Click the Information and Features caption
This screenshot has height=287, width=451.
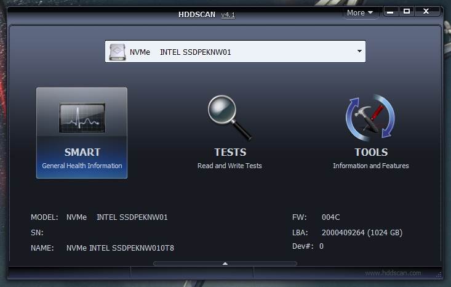(370, 166)
